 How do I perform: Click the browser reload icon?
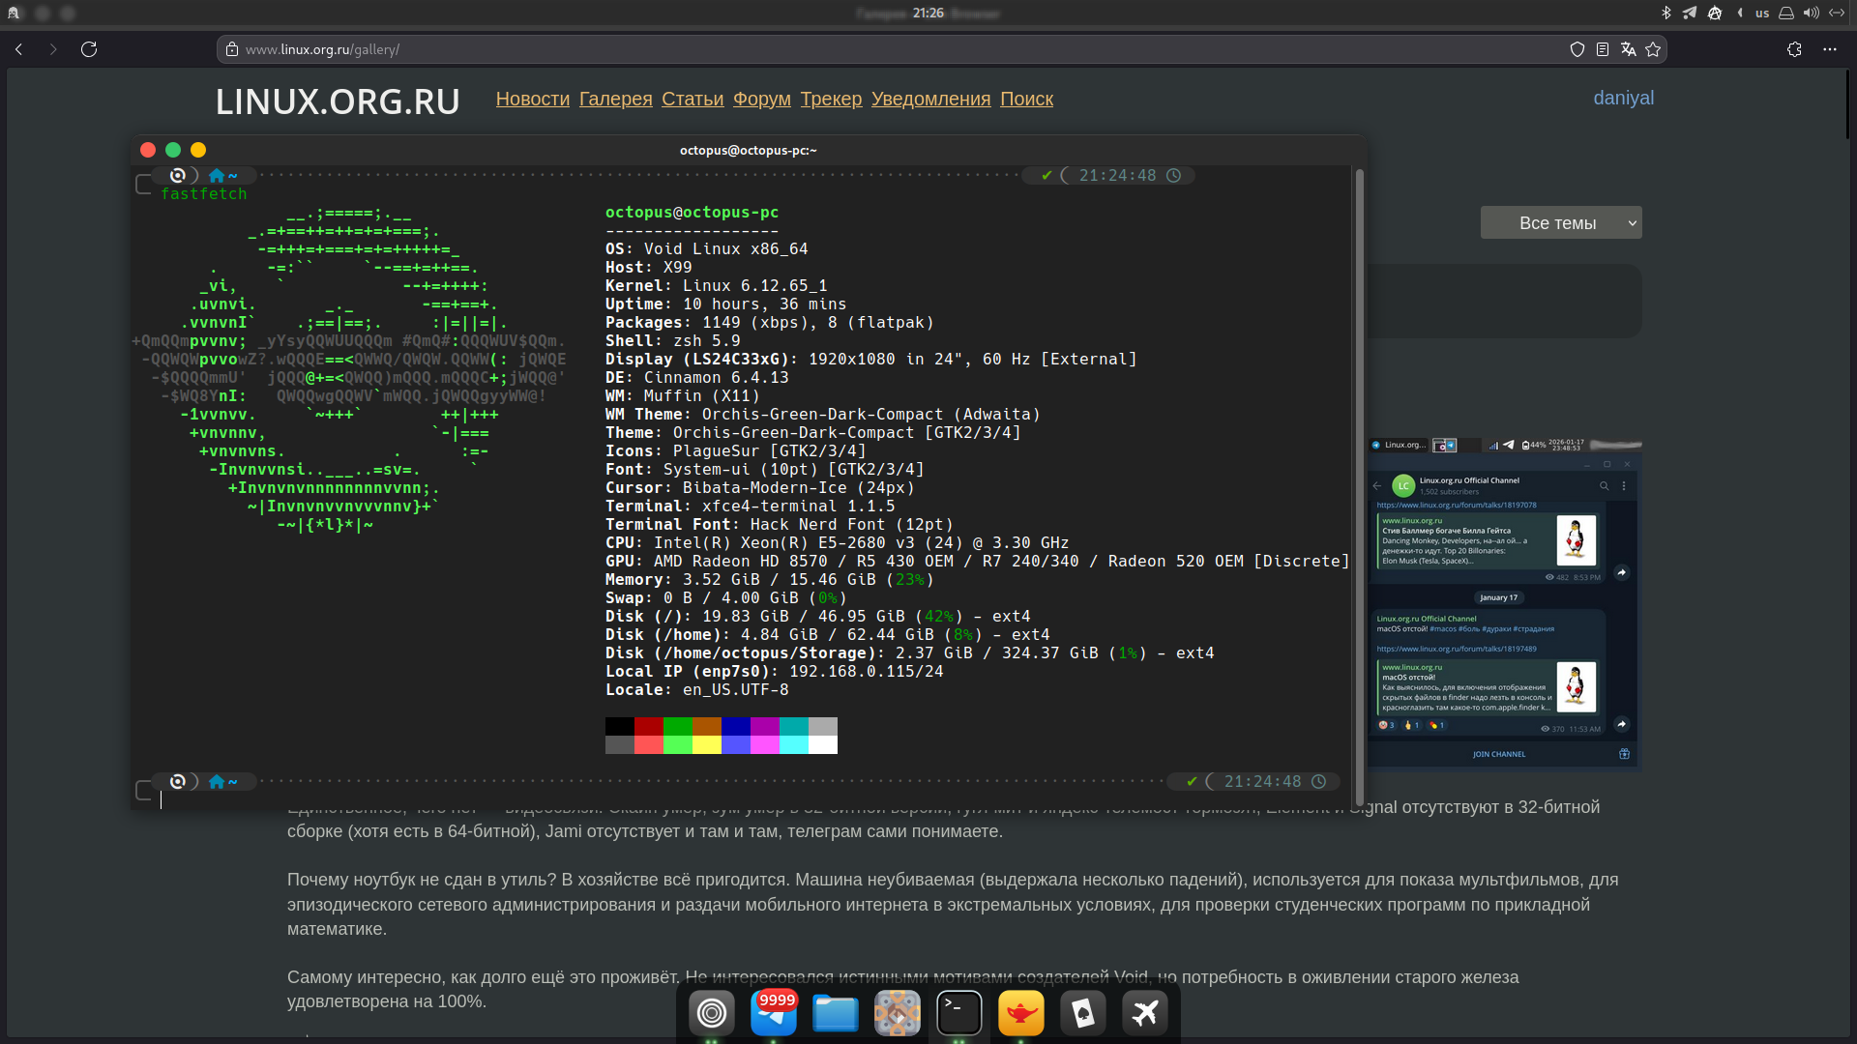(x=89, y=49)
